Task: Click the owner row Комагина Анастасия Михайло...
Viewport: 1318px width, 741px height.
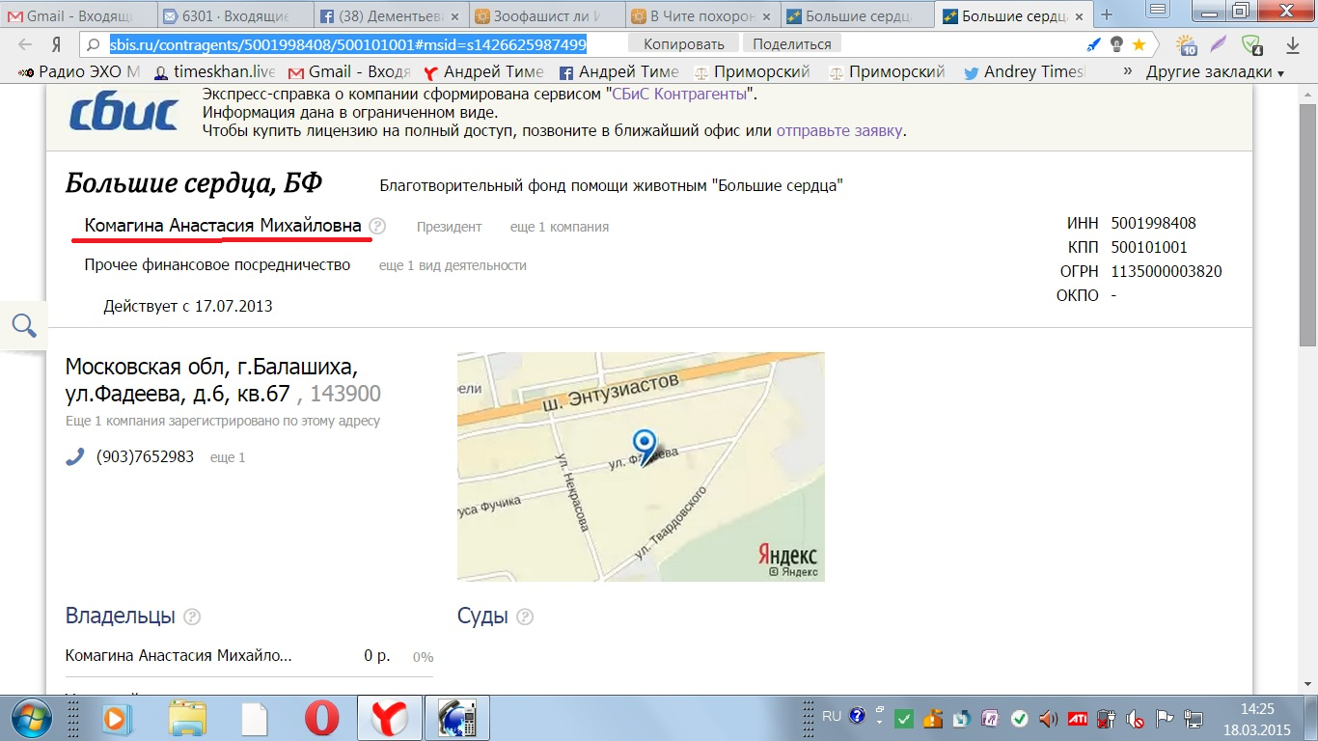Action: pyautogui.click(x=249, y=656)
